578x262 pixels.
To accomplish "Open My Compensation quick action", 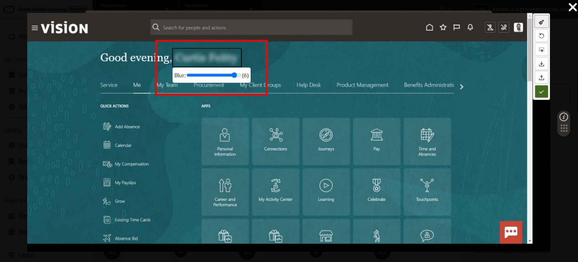I will click(126, 164).
